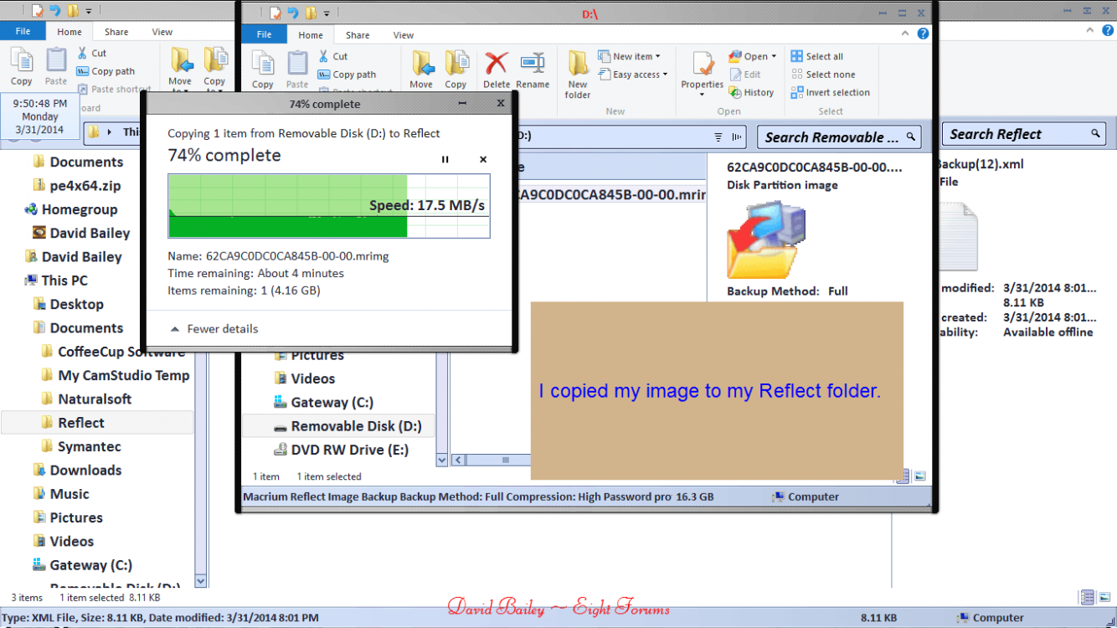Click the horizontal scrollbar in D:\ window tree
The height and width of the screenshot is (628, 1117).
coord(491,460)
